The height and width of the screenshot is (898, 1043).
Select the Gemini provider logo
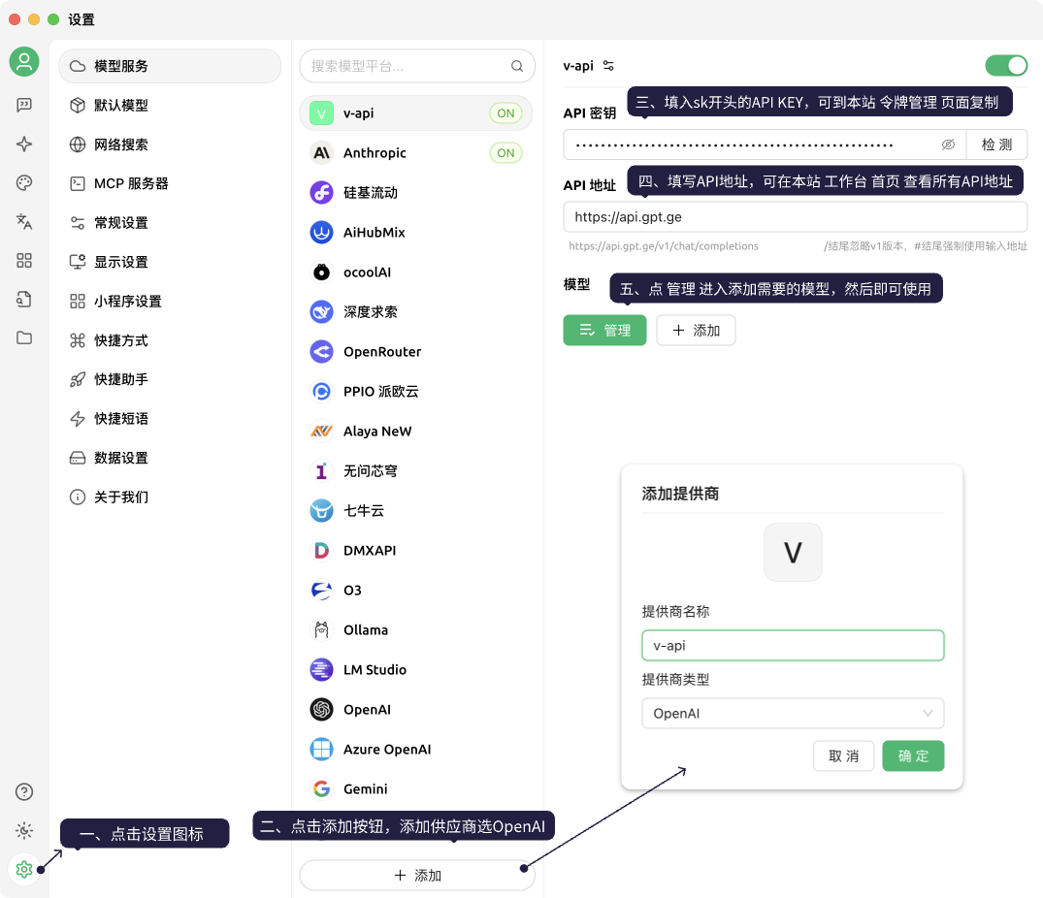pos(321,789)
